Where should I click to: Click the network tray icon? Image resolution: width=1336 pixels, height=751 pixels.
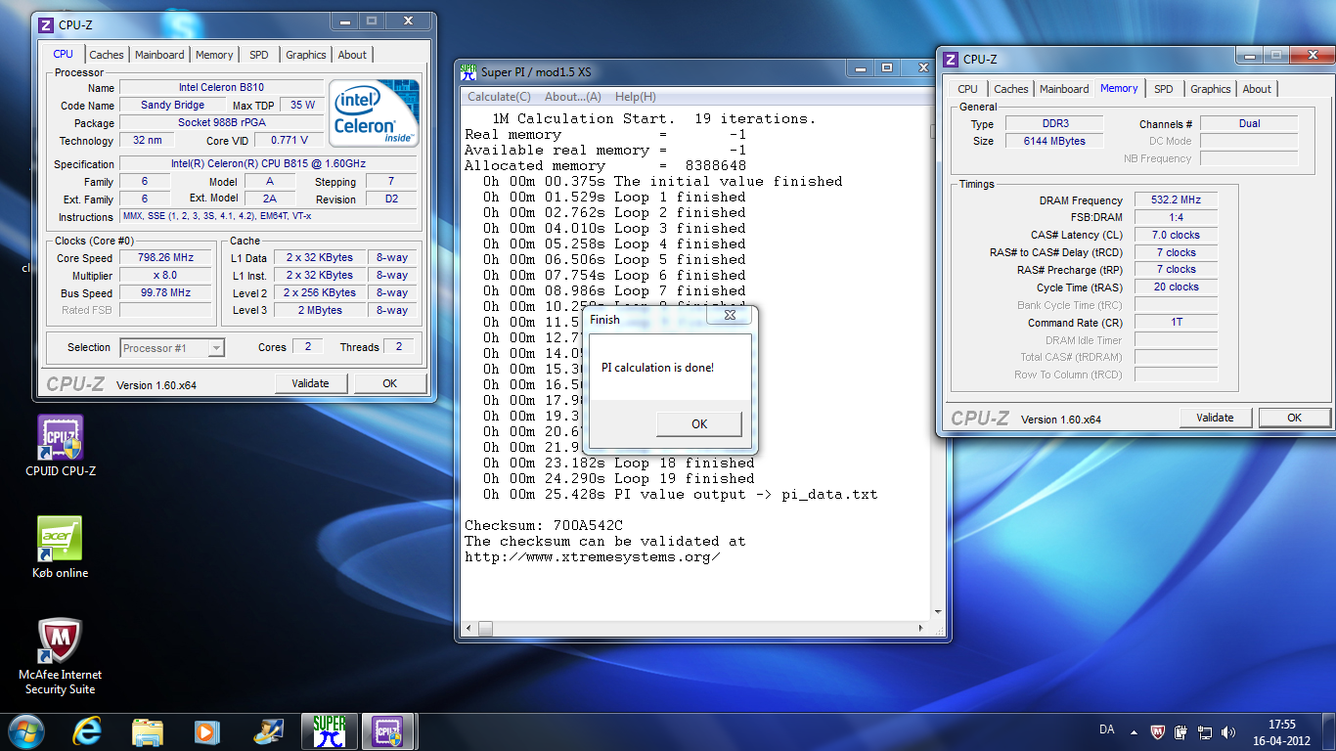tap(1205, 731)
